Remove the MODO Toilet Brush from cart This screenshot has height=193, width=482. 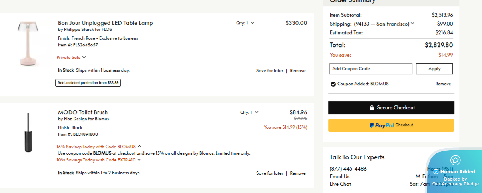click(x=298, y=173)
